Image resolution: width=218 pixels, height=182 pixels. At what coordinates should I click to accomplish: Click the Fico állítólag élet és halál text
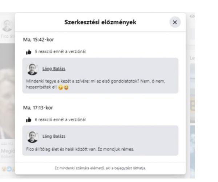click(x=80, y=149)
